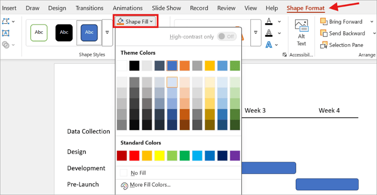377x195 pixels.
Task: Open the Slide Show tab
Action: [166, 8]
